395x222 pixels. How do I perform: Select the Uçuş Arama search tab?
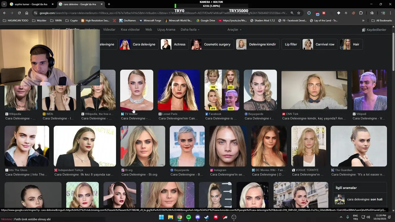(166, 30)
